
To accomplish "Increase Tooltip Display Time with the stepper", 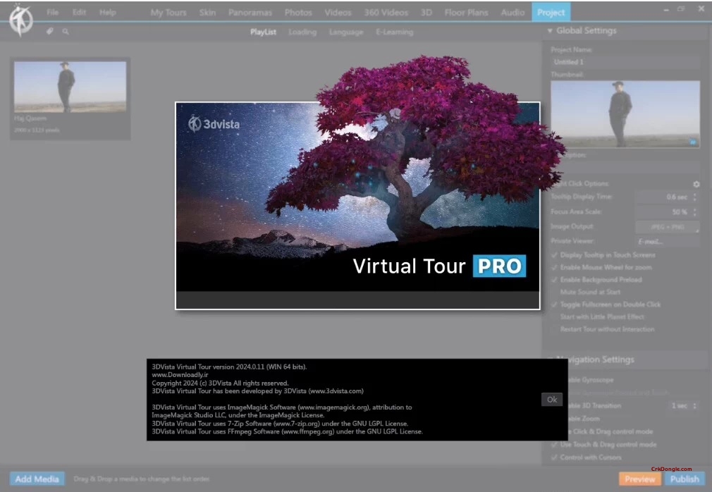I will tap(695, 195).
